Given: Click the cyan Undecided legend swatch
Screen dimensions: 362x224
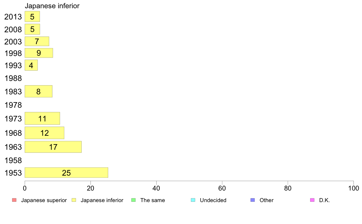Looking at the screenshot, I should click(193, 200).
